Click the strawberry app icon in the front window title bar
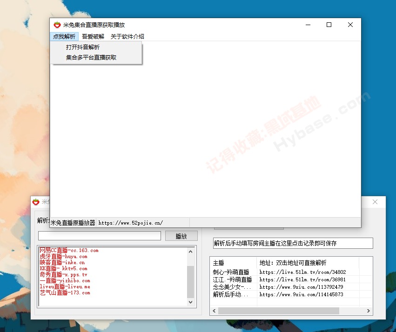The width and height of the screenshot is (396, 332). [x=57, y=25]
